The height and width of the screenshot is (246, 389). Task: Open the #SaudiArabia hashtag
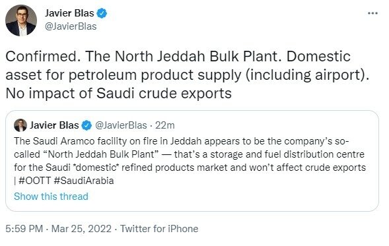click(x=84, y=181)
